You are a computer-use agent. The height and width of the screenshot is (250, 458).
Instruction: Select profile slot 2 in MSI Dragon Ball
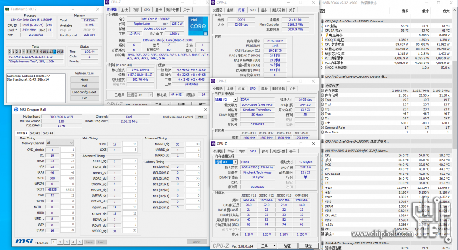tap(60, 242)
